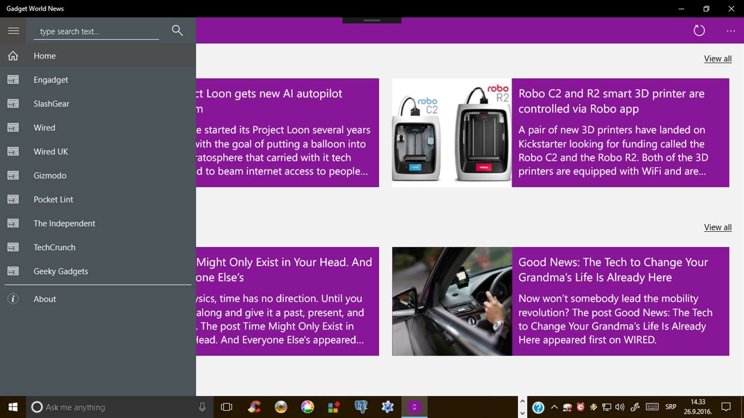Click the SRP language indicator

click(x=671, y=407)
